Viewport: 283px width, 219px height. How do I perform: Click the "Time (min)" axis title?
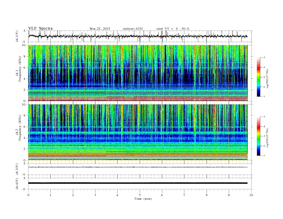[x=143, y=199]
